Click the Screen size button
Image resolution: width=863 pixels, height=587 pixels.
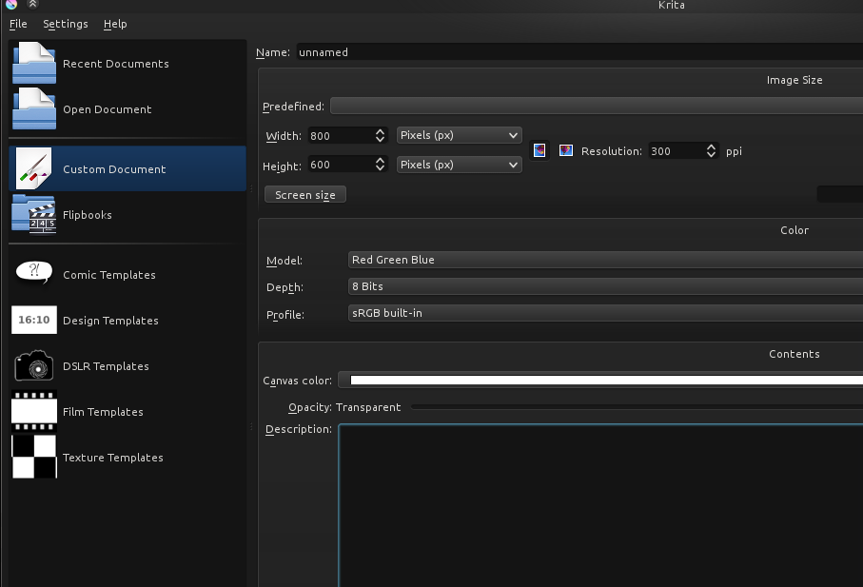[x=304, y=195]
